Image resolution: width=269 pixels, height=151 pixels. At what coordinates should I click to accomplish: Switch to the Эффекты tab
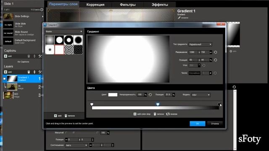point(160,5)
